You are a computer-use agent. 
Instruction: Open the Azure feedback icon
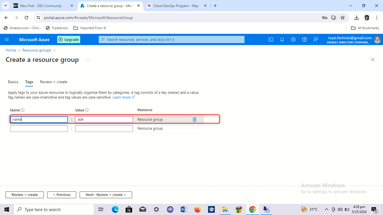[316, 39]
